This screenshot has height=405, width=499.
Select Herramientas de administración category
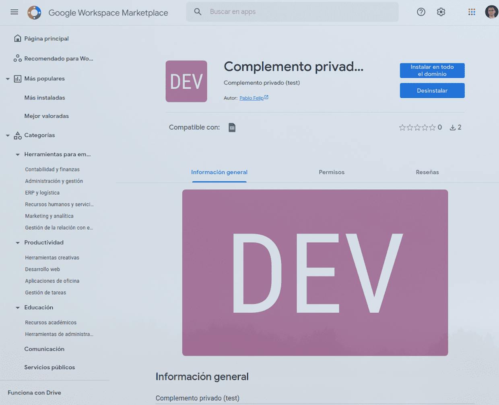tap(59, 334)
